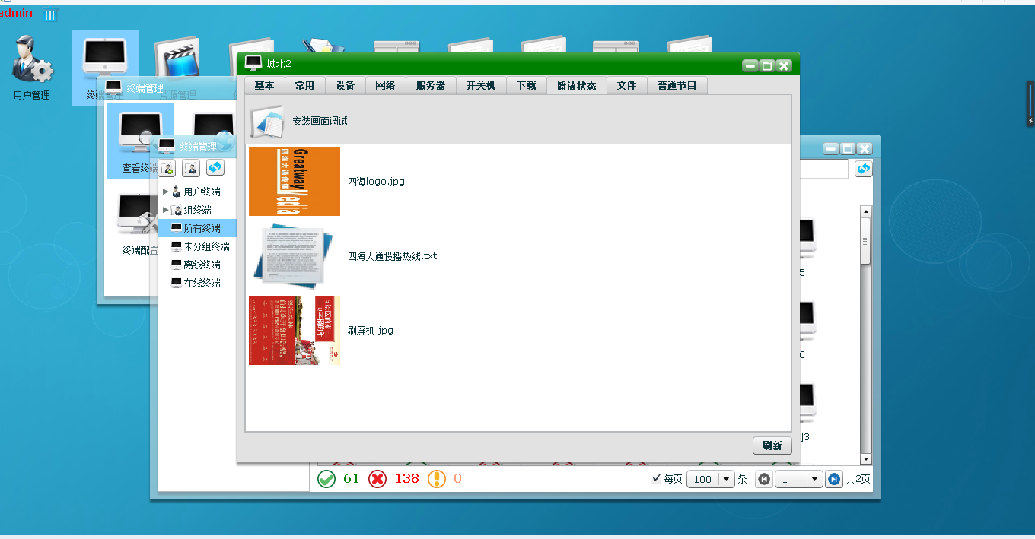Switch to the 下载 tab
This screenshot has height=539, width=1035.
[x=526, y=85]
